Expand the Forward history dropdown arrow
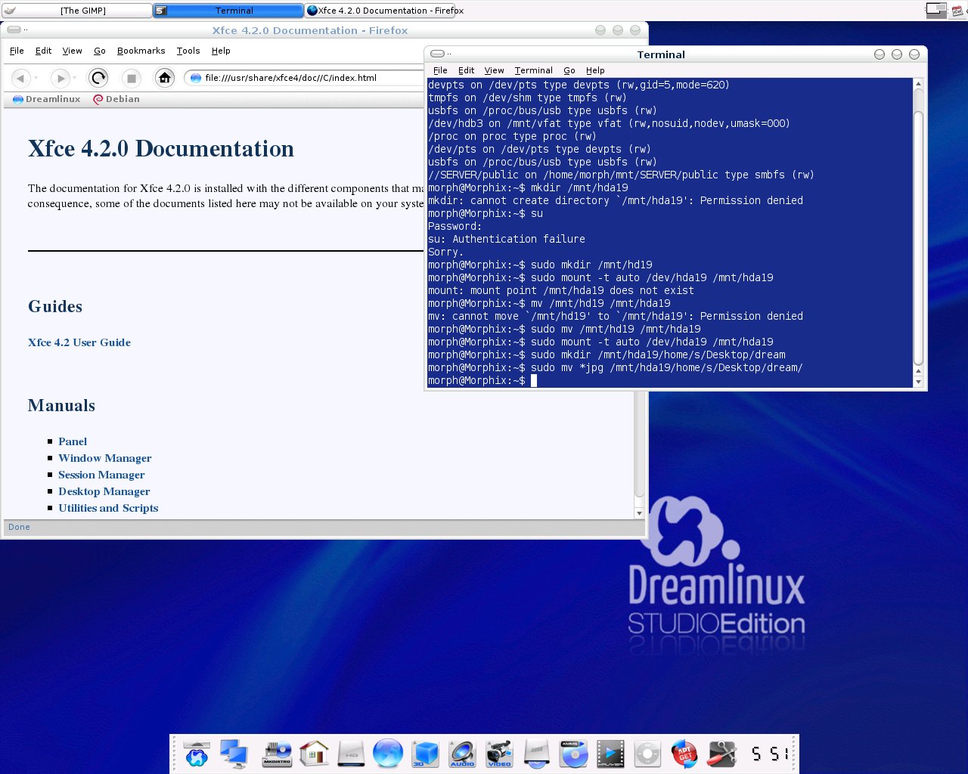968x774 pixels. click(x=75, y=78)
